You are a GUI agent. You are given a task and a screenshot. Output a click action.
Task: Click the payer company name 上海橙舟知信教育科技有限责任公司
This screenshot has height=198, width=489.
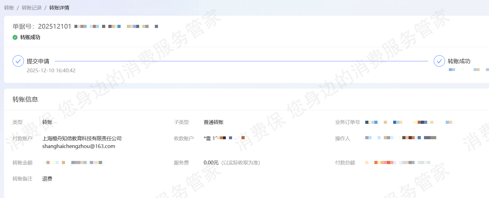click(x=82, y=138)
